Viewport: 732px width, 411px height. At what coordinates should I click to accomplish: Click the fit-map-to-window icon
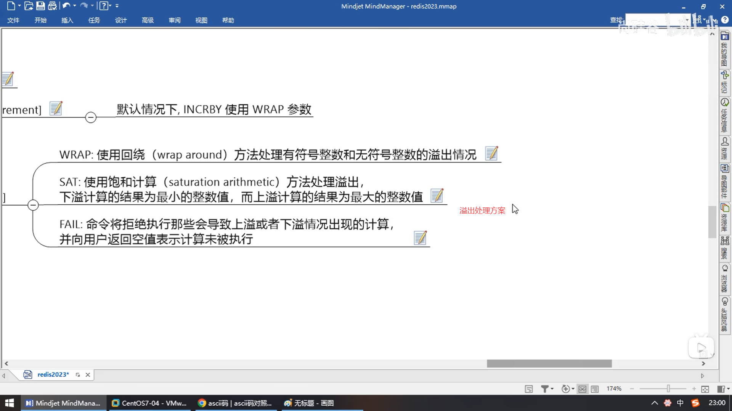[705, 389]
